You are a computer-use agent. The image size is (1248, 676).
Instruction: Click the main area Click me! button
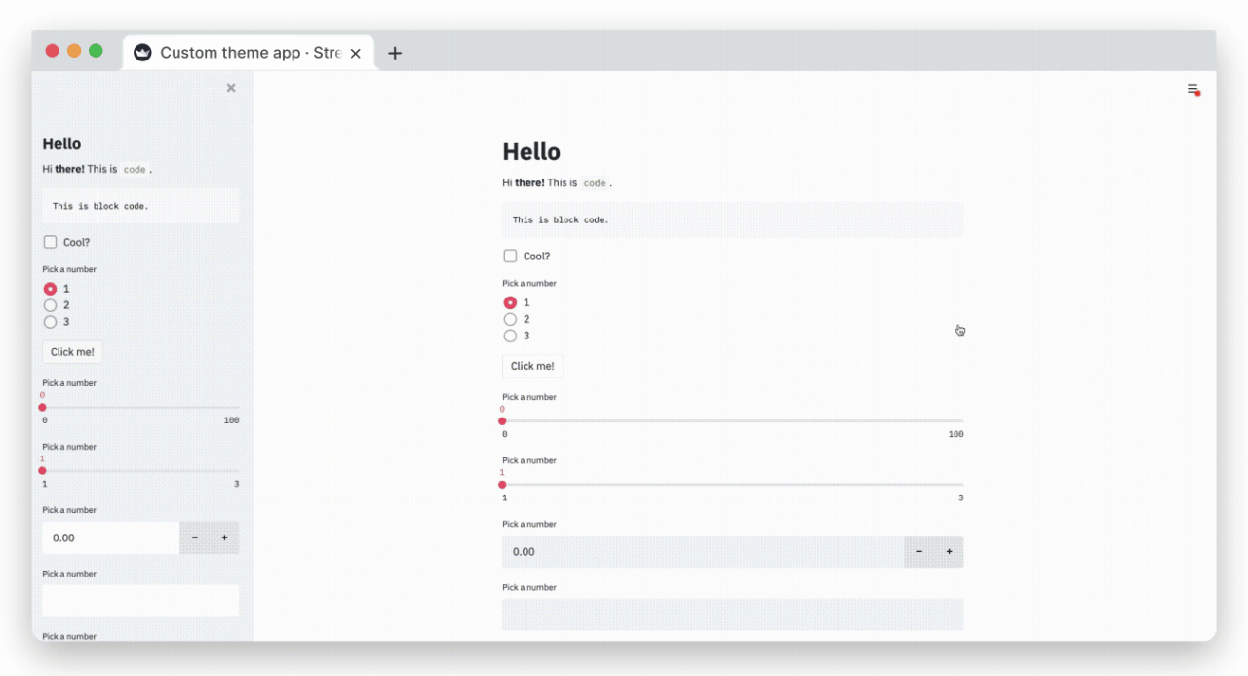click(532, 366)
